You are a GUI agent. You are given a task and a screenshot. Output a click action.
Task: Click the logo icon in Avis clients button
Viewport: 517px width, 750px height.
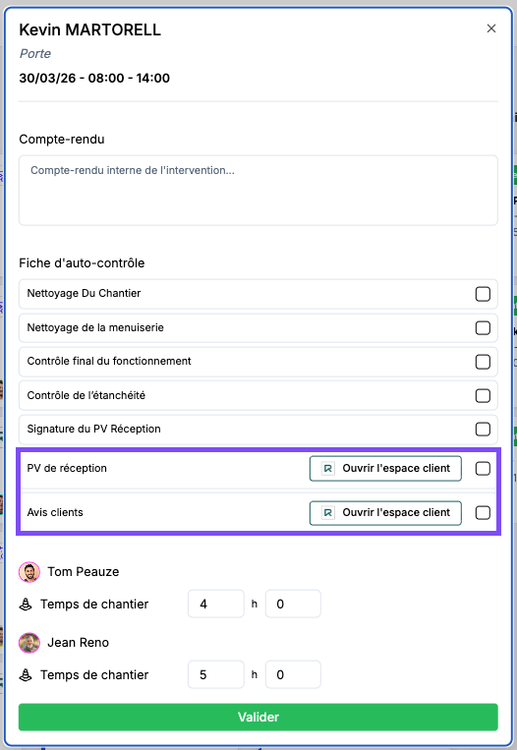pyautogui.click(x=327, y=513)
